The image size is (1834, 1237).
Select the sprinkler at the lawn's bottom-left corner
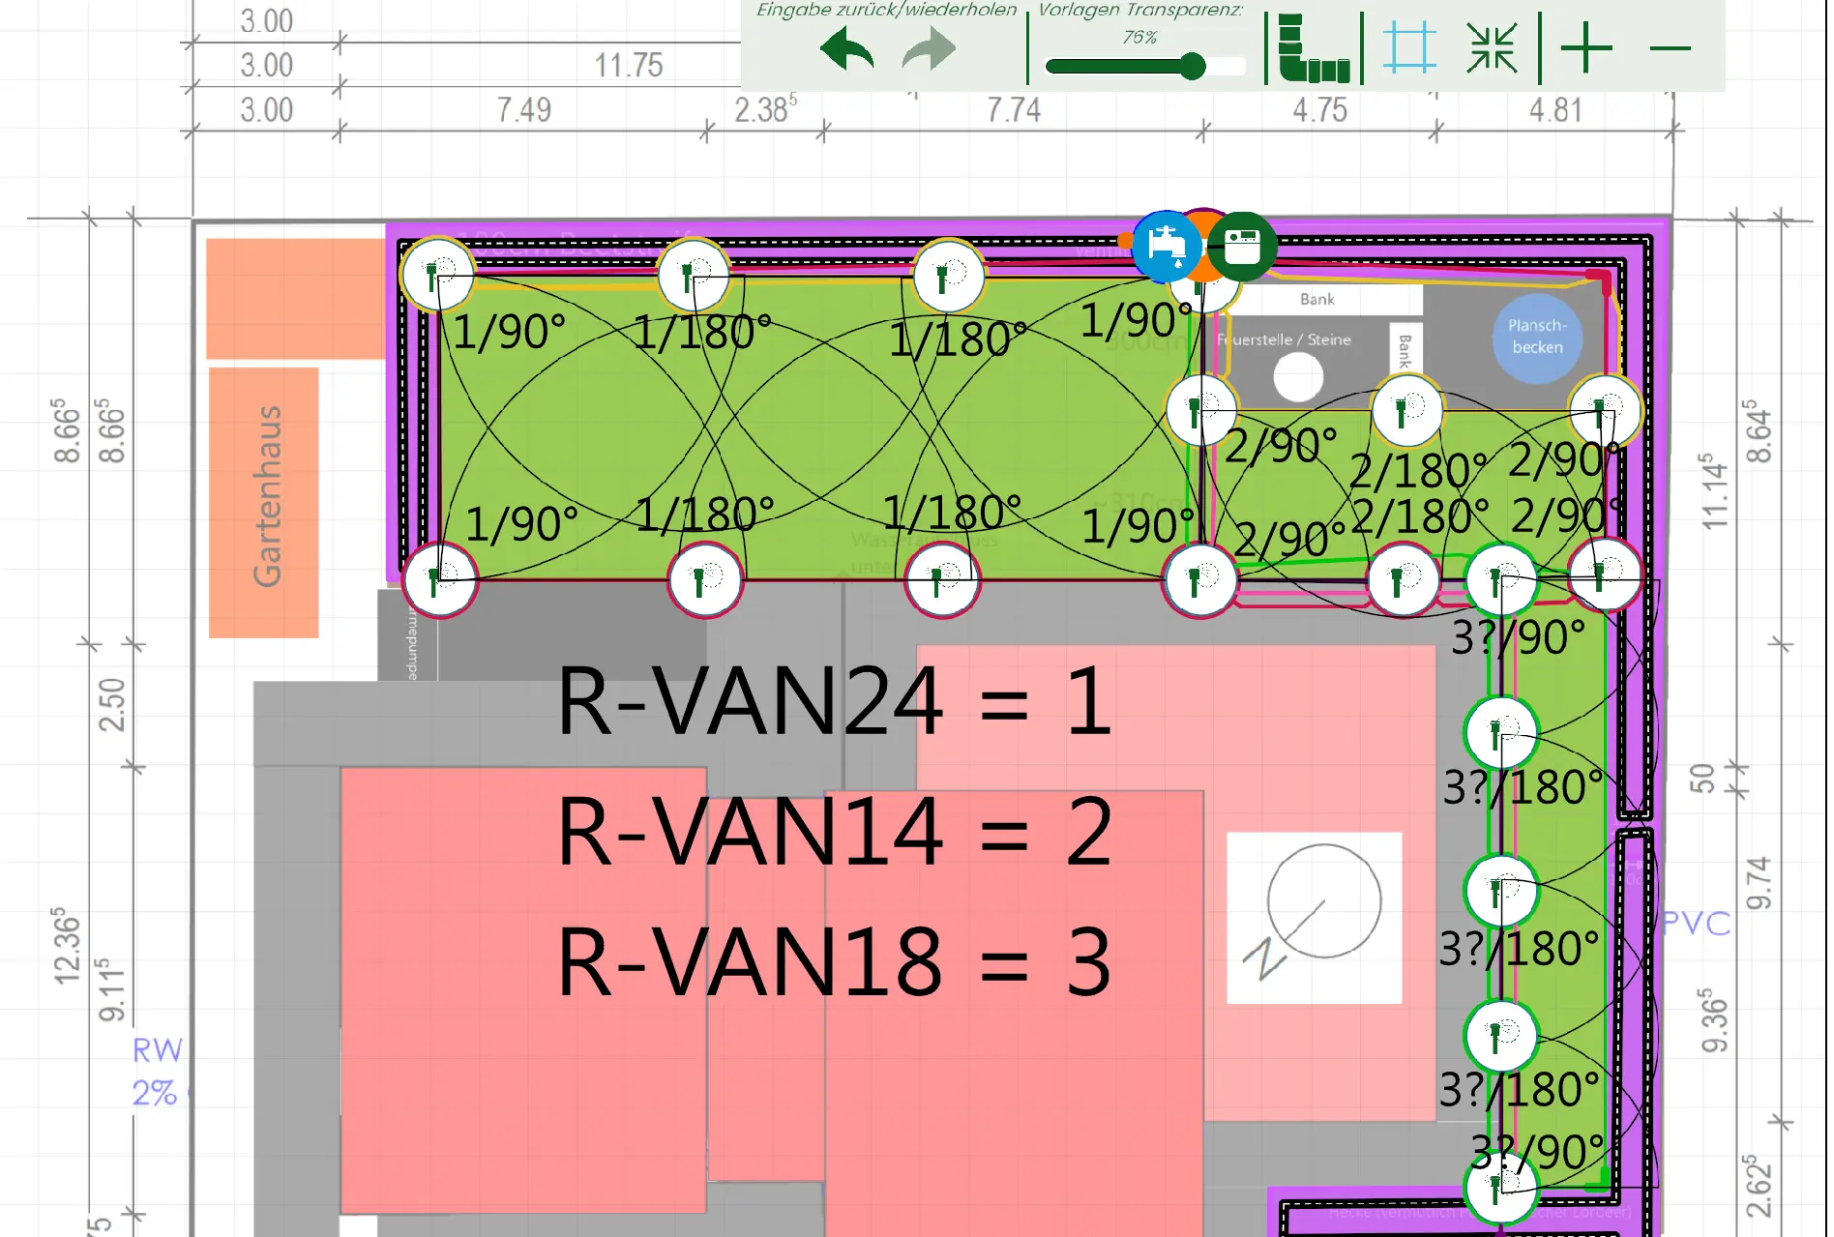coord(440,579)
